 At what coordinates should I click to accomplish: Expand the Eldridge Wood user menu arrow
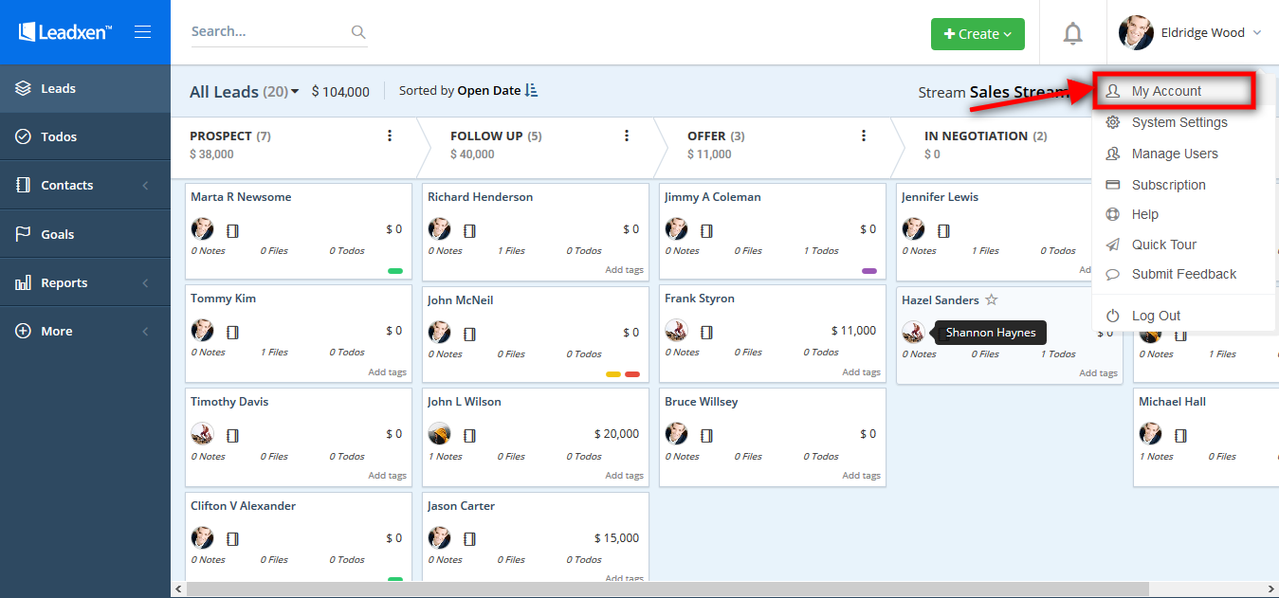coord(1257,32)
